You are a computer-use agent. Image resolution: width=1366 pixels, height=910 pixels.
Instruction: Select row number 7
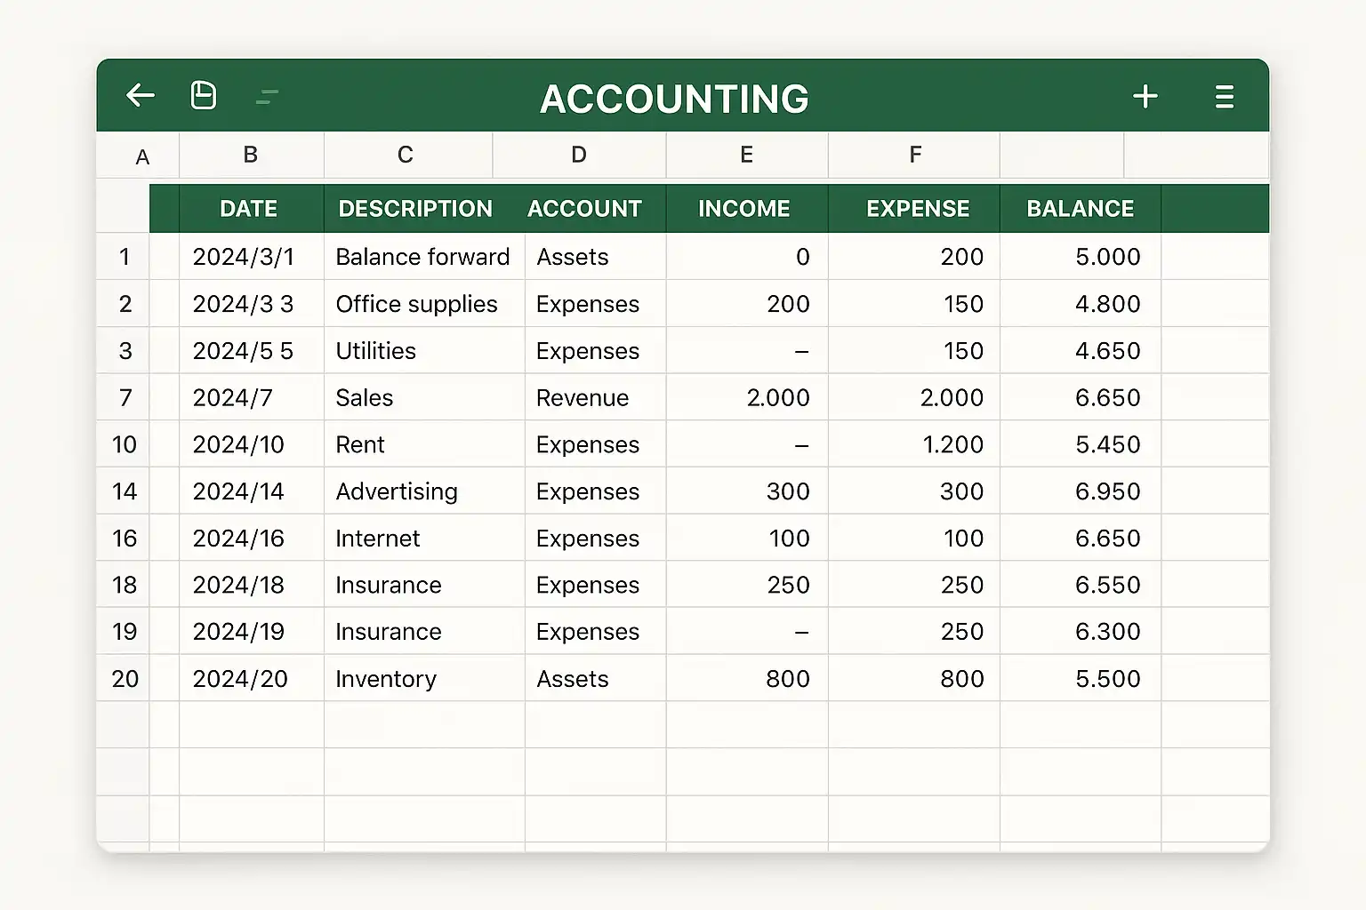125,397
